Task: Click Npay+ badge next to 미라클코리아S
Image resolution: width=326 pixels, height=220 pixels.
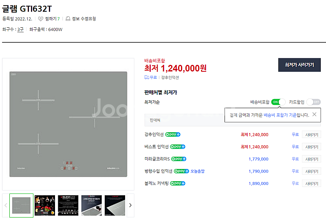Action: 179,159
